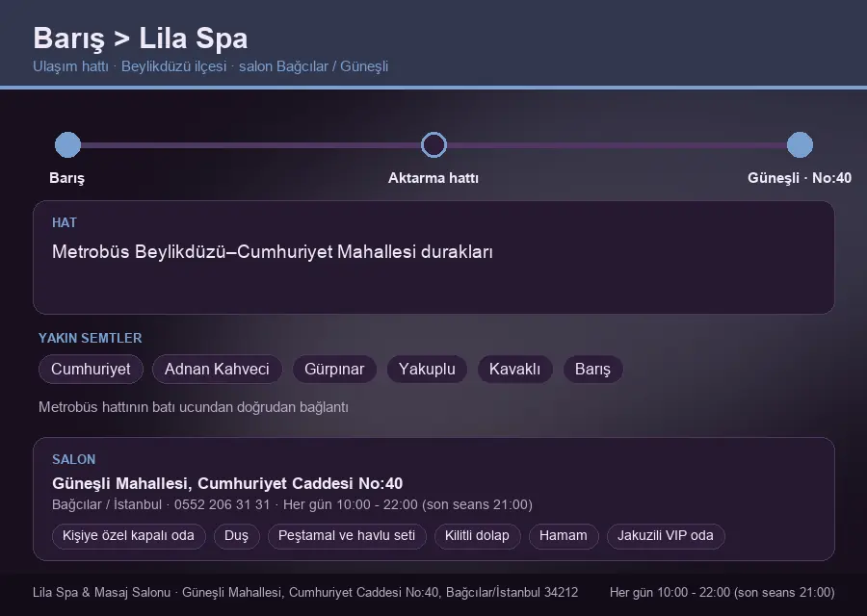Choose the Yakuplu chip
867x616 pixels.
427,369
